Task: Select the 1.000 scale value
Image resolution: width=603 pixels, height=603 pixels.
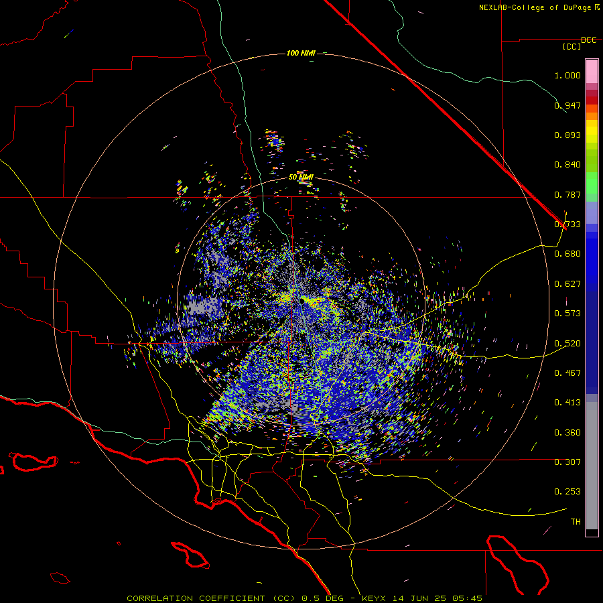Action: click(x=567, y=75)
